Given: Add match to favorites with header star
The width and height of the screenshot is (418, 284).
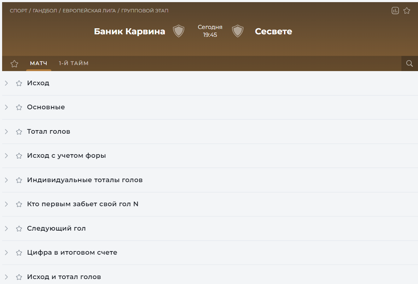Looking at the screenshot, I should 407,11.
